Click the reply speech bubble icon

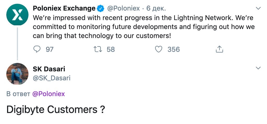pos(38,49)
